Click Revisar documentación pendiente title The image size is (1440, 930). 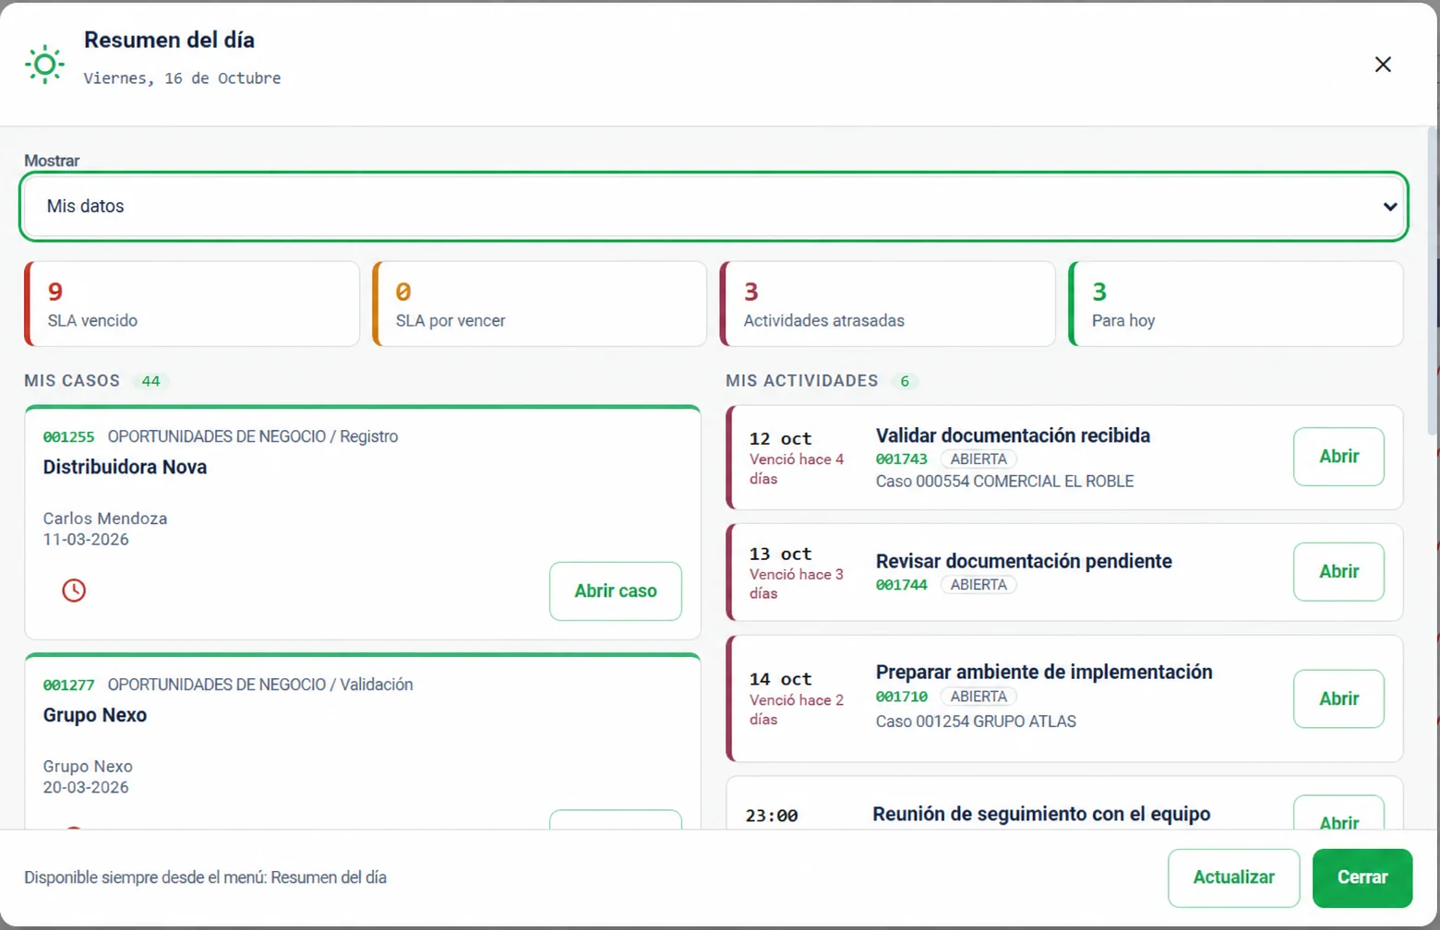point(1024,561)
